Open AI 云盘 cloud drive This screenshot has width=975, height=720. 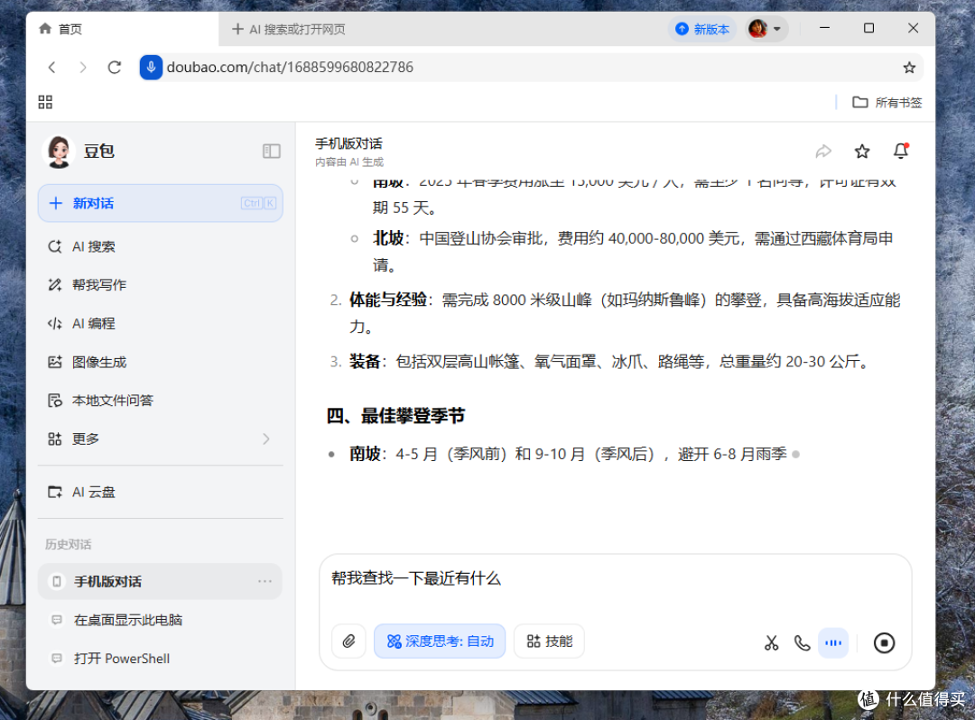[161, 492]
